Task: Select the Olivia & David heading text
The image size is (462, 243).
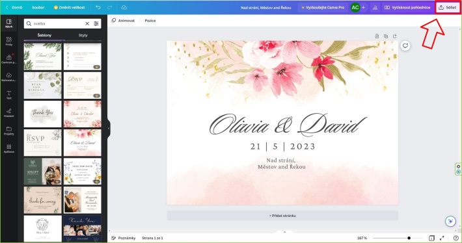Action: click(288, 125)
